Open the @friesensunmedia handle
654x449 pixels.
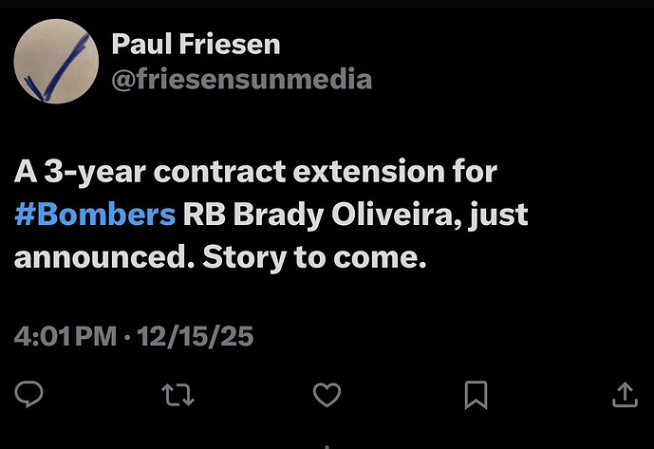click(241, 79)
